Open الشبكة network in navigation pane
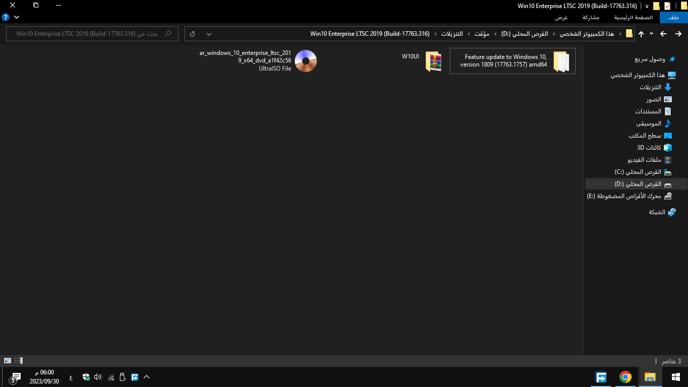This screenshot has height=387, width=688. point(662,212)
